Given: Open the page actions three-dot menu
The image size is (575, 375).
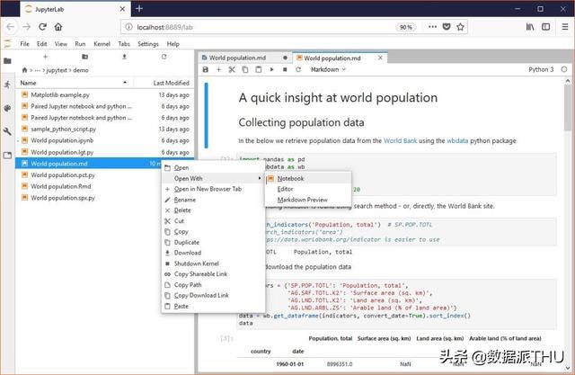Looking at the screenshot, I should (433, 27).
